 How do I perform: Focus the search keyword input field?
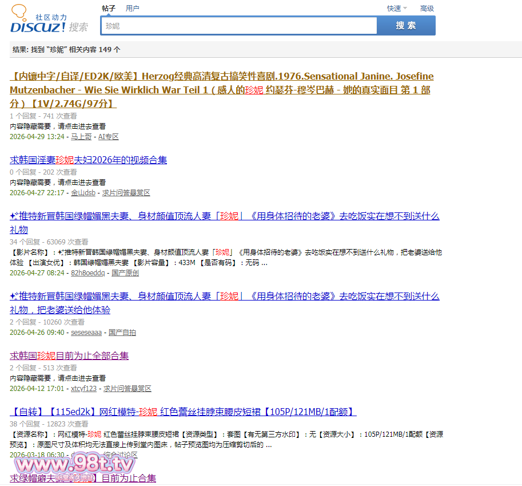coord(238,26)
